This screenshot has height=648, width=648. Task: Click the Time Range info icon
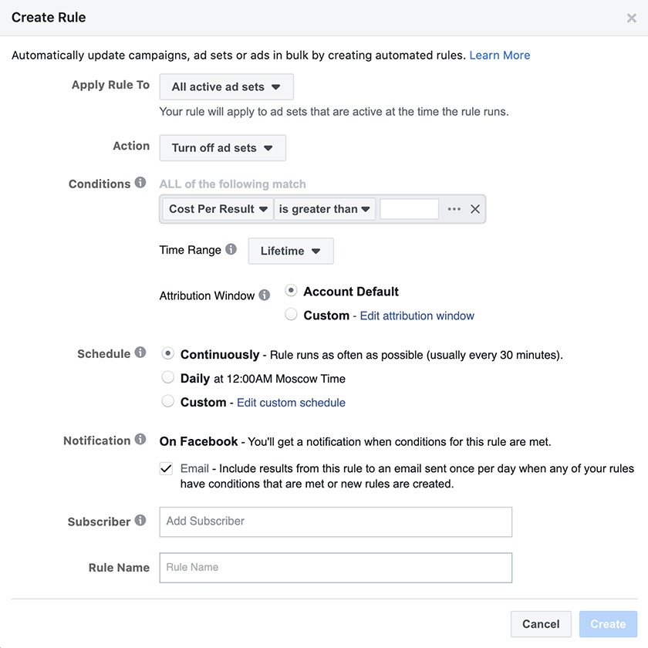231,250
